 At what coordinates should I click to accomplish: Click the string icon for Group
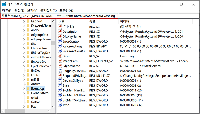[60, 56]
